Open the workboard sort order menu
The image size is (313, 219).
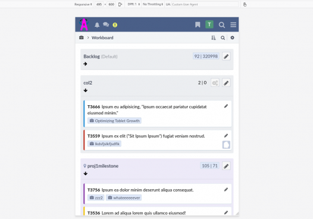214,37
